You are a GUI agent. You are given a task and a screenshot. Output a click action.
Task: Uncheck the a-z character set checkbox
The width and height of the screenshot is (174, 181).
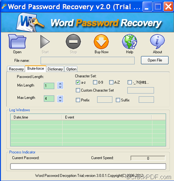(x=78, y=82)
